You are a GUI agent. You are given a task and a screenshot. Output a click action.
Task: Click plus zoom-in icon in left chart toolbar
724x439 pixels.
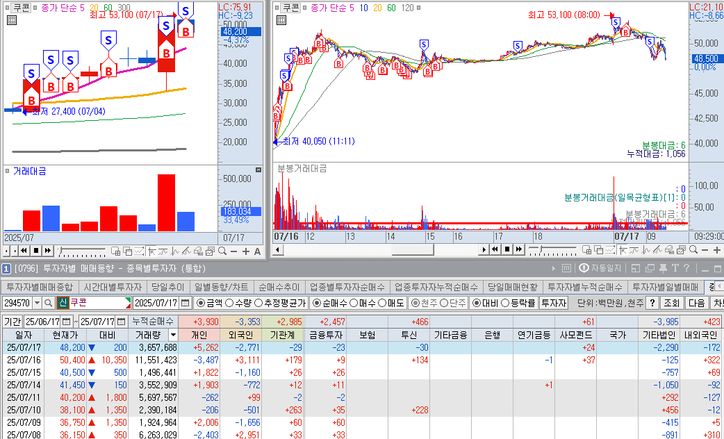coord(246,251)
